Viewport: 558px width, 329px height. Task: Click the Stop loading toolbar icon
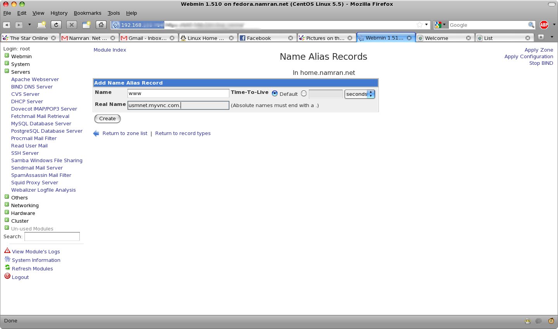point(72,25)
